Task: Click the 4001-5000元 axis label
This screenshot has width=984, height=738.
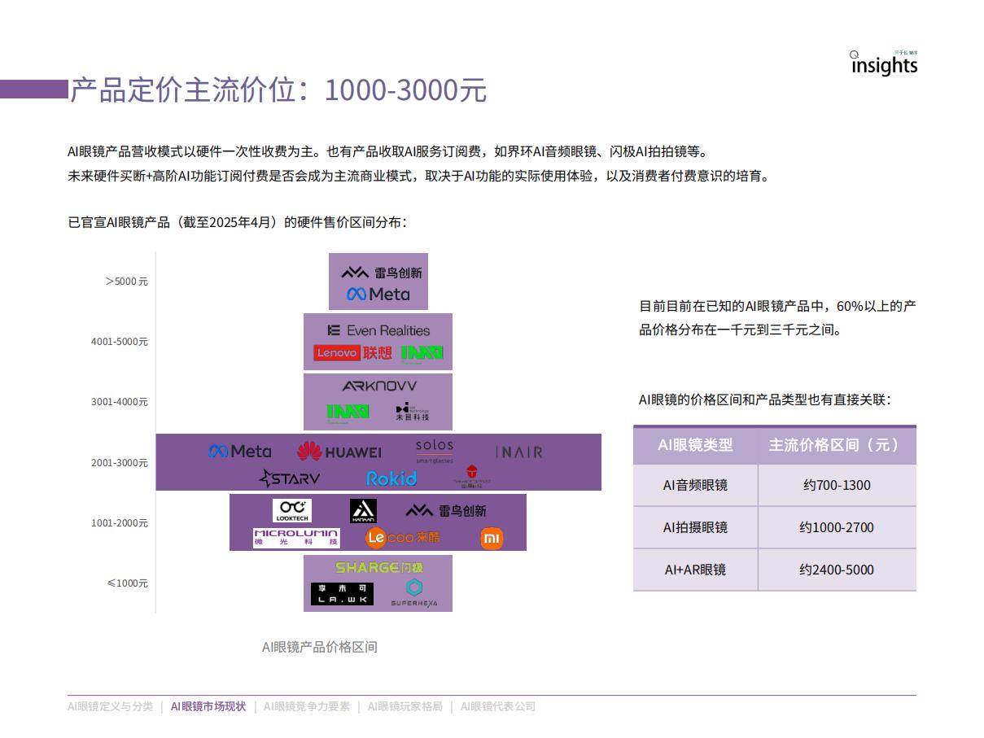Action: click(x=120, y=342)
